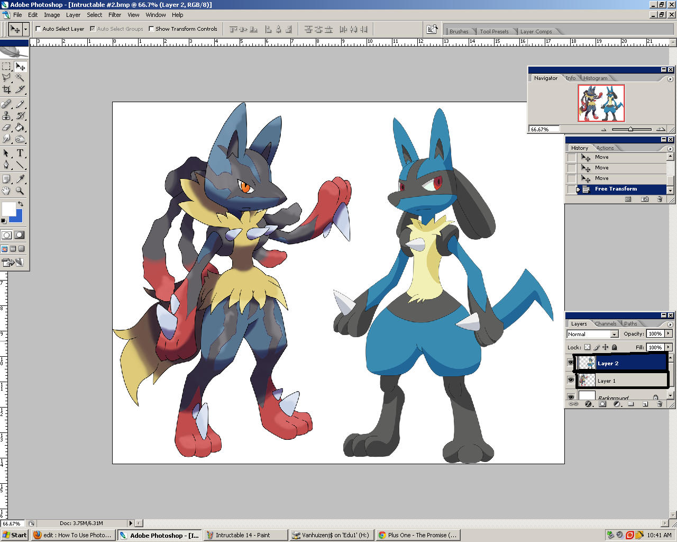Select the Clone Stamp tool

[6, 115]
